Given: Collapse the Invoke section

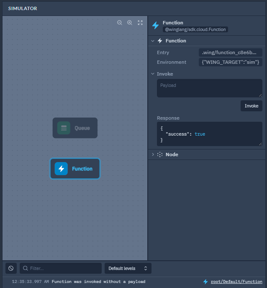Looking at the screenshot, I should tap(153, 74).
